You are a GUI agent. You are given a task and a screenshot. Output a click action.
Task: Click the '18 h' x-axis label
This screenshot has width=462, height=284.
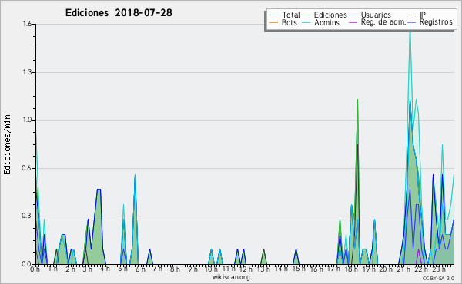[x=351, y=269]
